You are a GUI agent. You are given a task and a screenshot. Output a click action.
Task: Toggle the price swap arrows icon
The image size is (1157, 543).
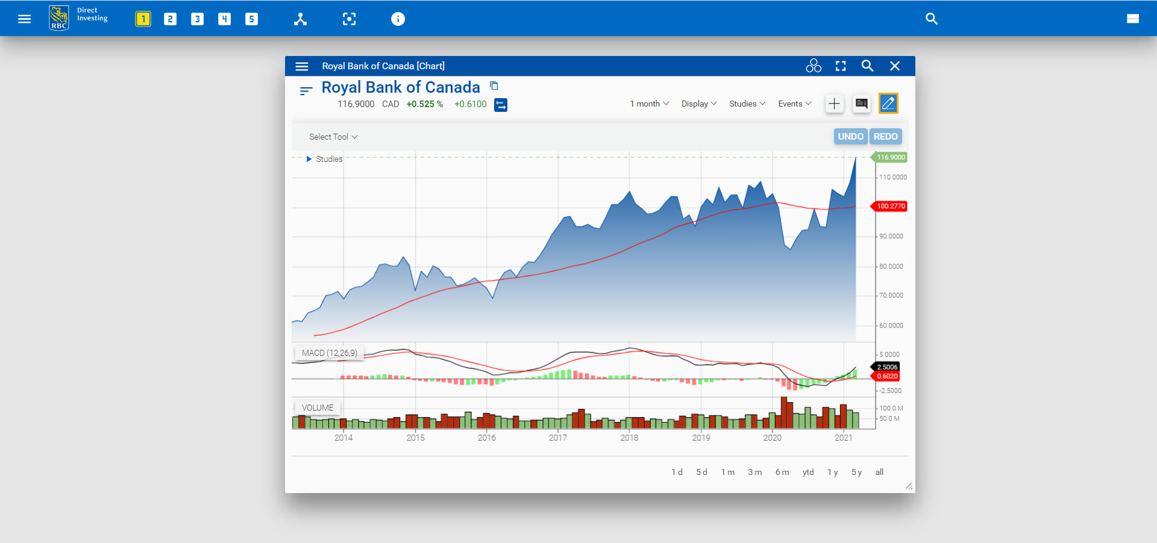(x=501, y=105)
